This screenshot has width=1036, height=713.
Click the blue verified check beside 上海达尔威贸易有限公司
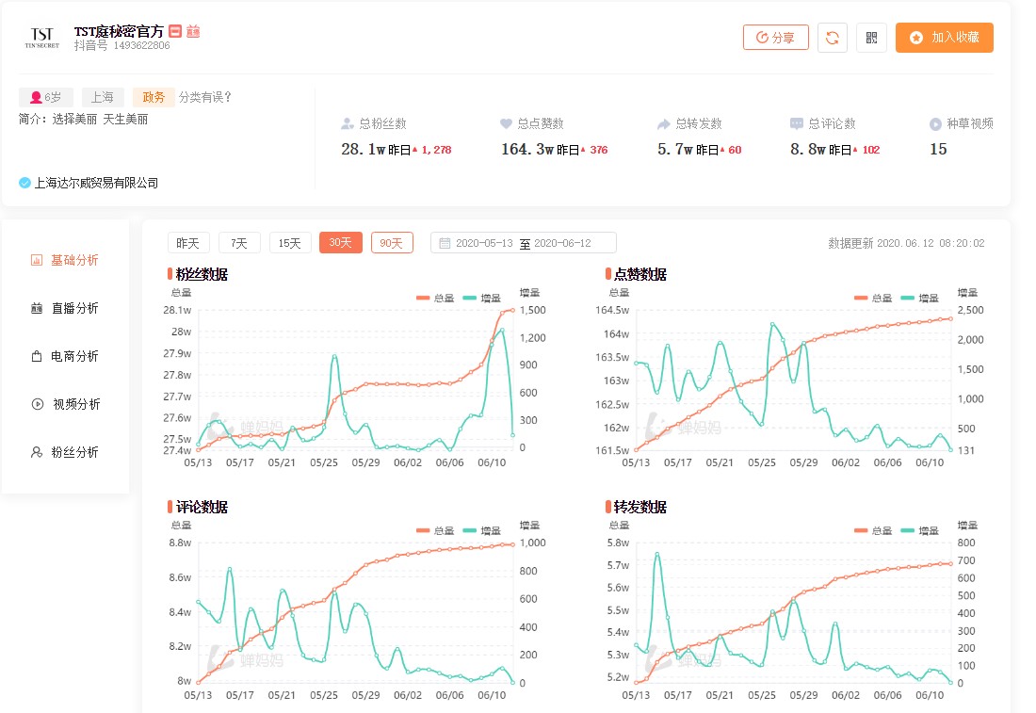click(x=25, y=183)
